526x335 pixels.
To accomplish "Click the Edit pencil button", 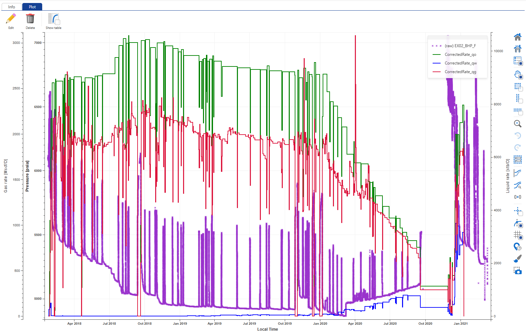I will click(x=11, y=21).
